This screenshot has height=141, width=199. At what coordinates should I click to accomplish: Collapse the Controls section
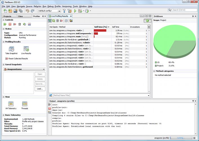4,20
